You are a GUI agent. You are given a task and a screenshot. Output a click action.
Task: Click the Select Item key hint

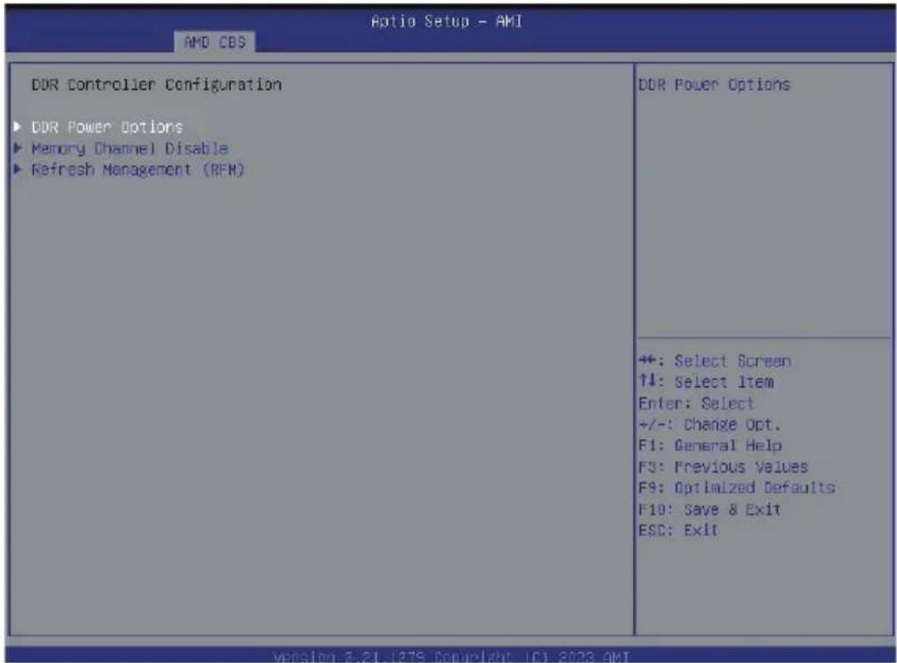tap(706, 382)
